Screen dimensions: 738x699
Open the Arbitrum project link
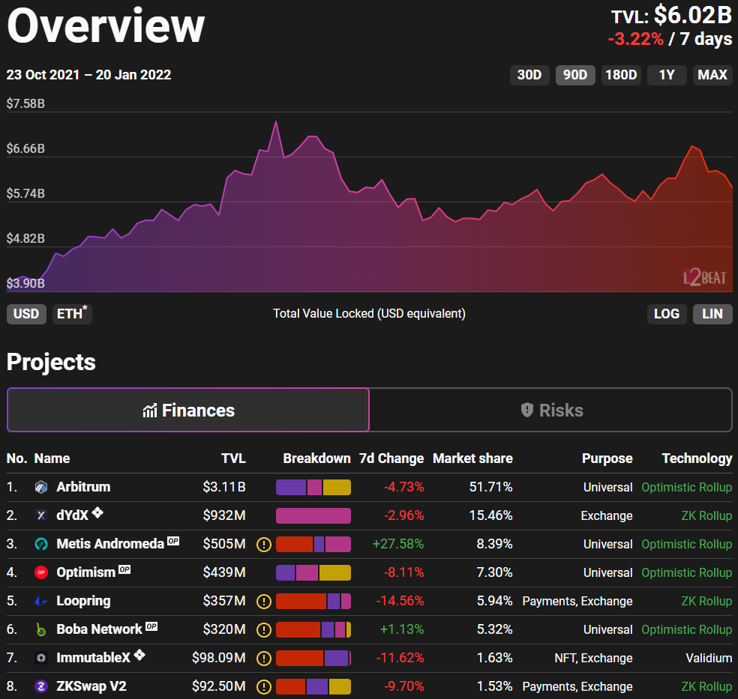point(83,487)
